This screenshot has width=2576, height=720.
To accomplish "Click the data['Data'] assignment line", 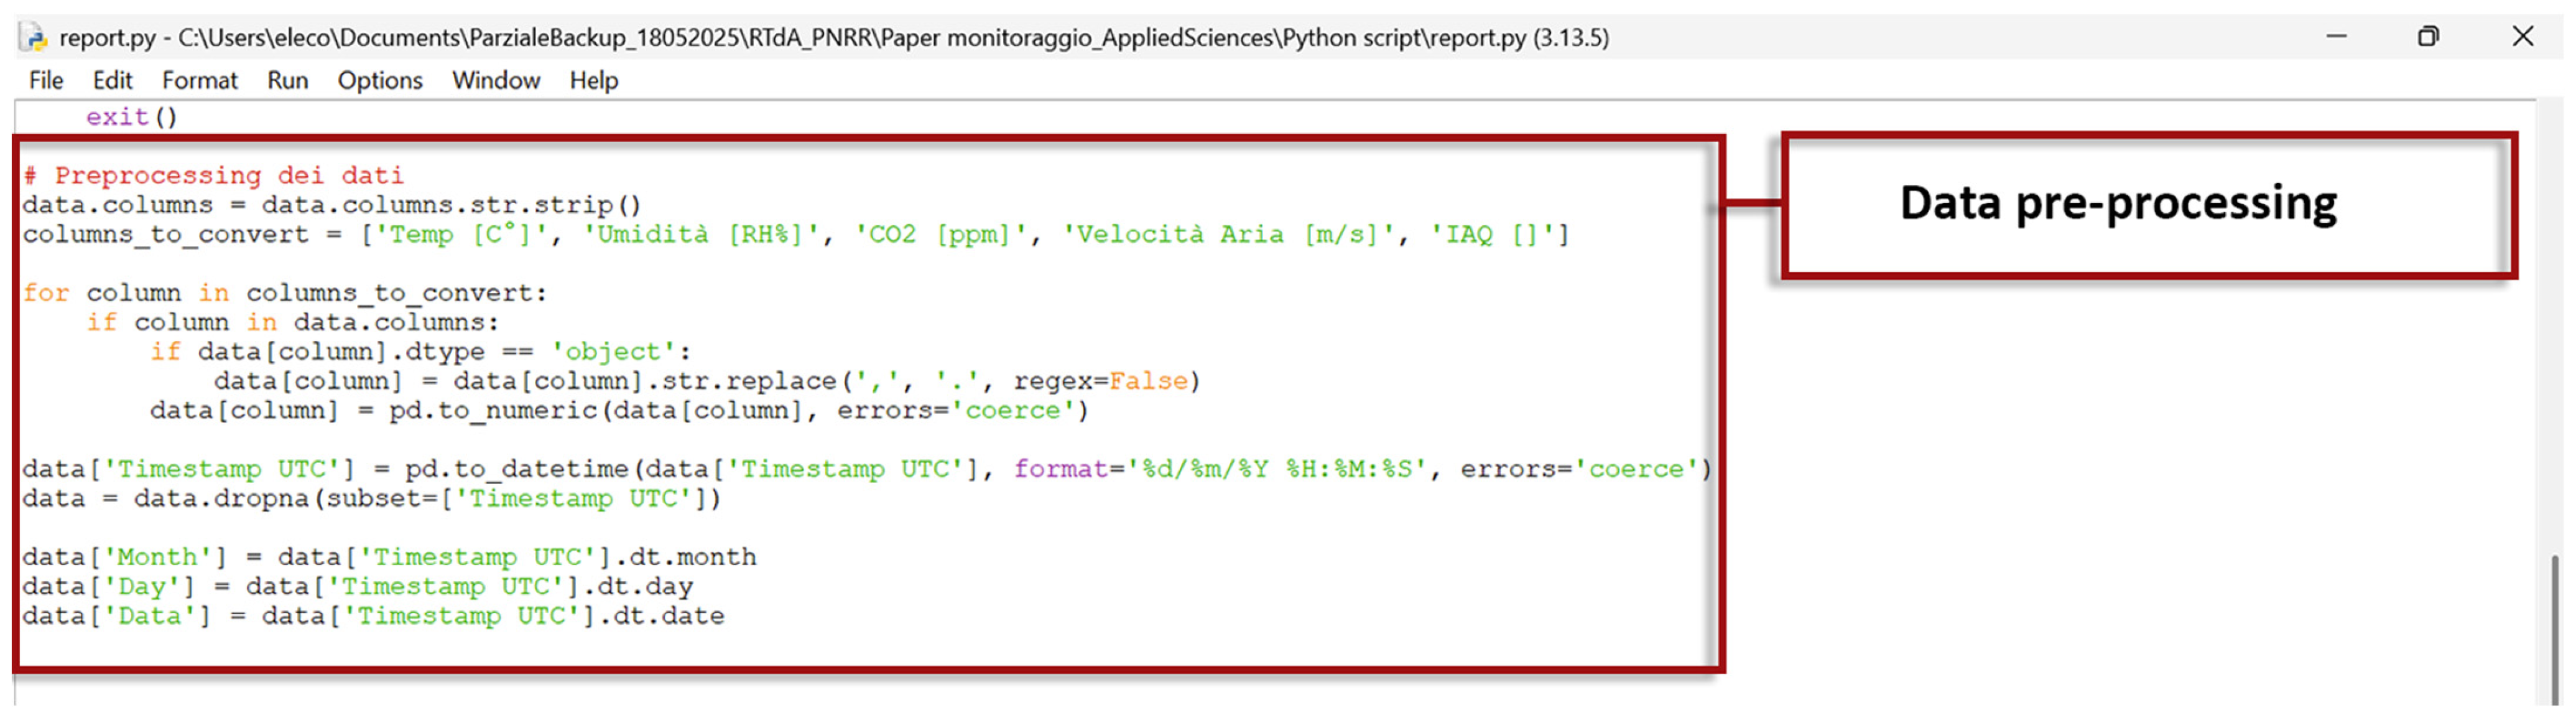I will [373, 616].
